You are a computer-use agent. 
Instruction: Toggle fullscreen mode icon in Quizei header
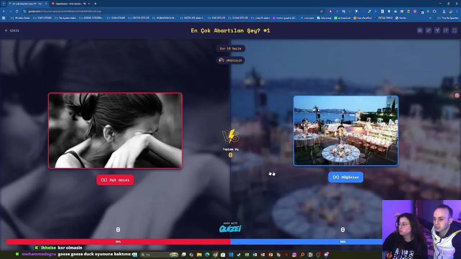(455, 31)
